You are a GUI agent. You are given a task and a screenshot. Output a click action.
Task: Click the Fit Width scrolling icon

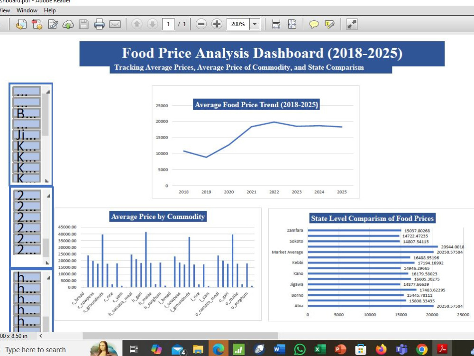coord(276,24)
